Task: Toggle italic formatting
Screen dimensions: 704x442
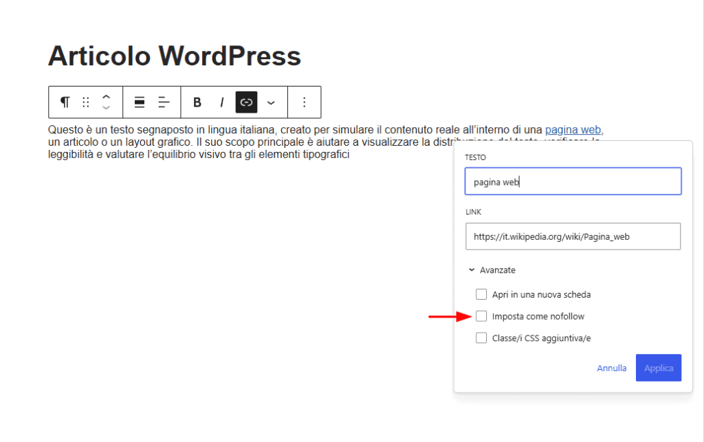Action: pos(222,102)
